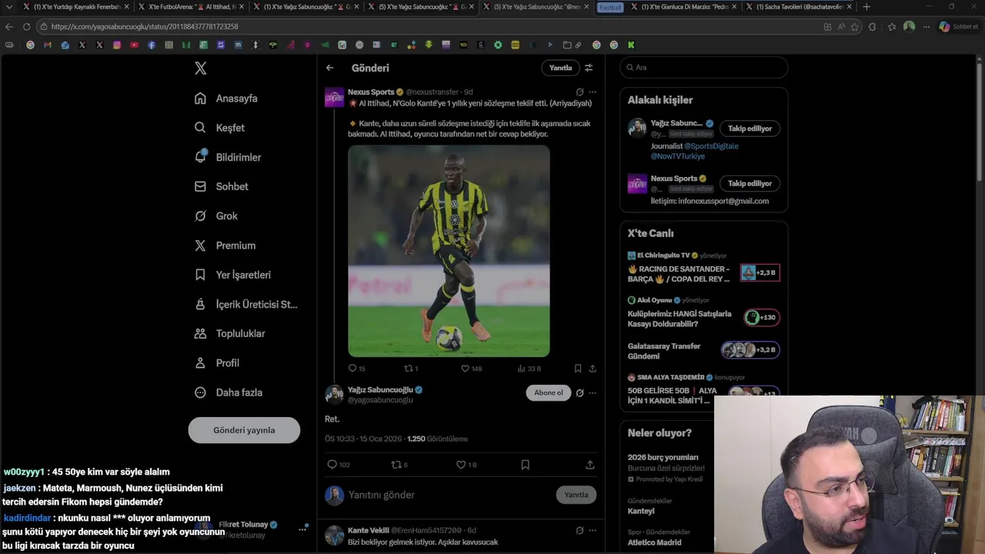Image resolution: width=985 pixels, height=554 pixels.
Task: Join RACING DE SANTANDER - BARÇA live
Action: coord(703,269)
